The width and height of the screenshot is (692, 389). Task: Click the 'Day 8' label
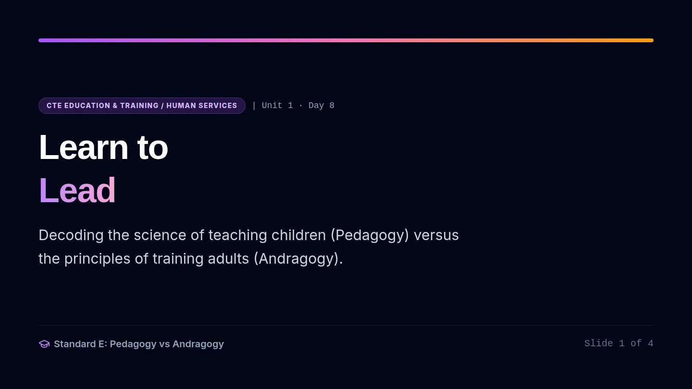point(321,106)
